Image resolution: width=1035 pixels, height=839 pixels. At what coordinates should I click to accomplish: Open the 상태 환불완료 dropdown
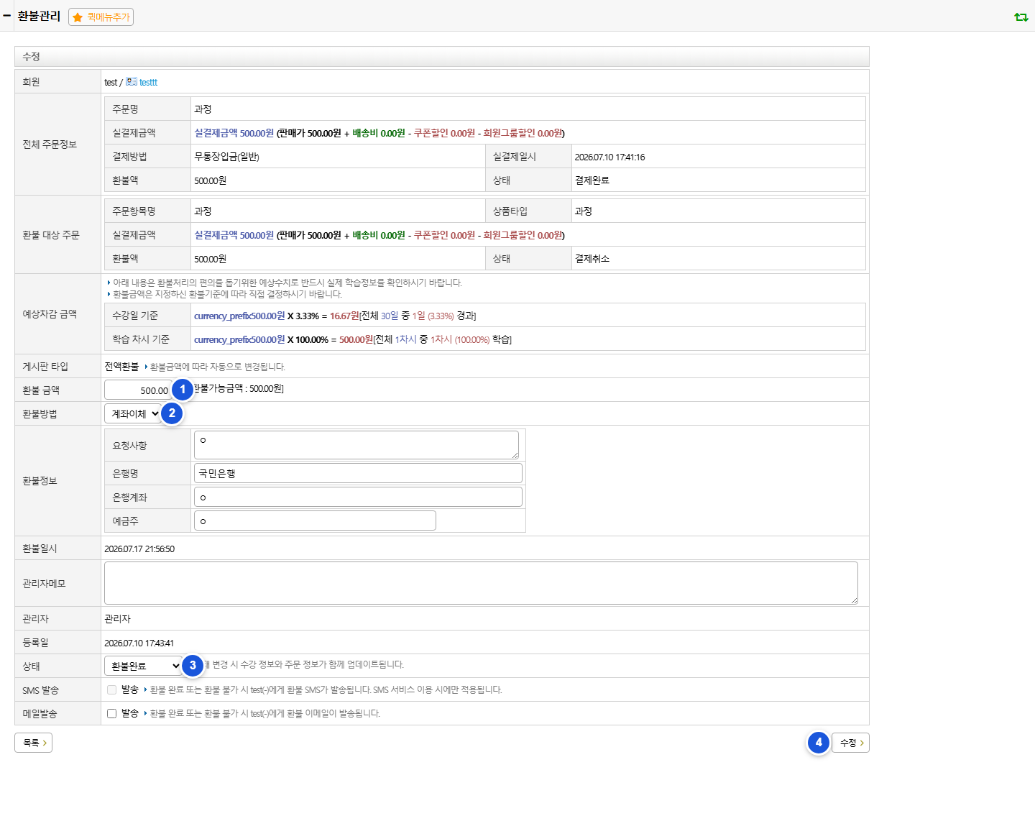point(144,666)
